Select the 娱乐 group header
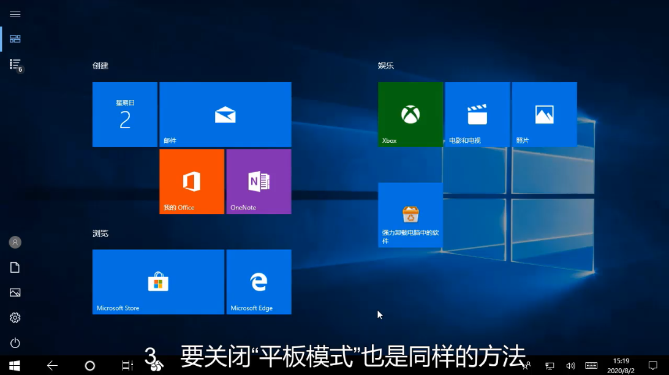 click(386, 66)
